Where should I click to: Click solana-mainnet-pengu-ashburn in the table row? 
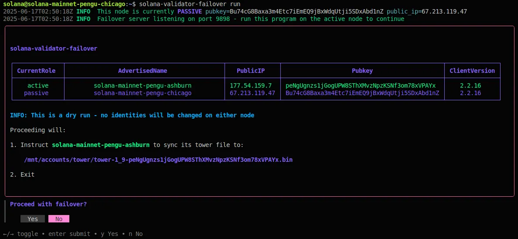[143, 85]
